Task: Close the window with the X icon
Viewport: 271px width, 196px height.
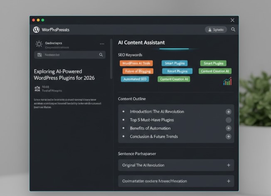Action: click(232, 20)
